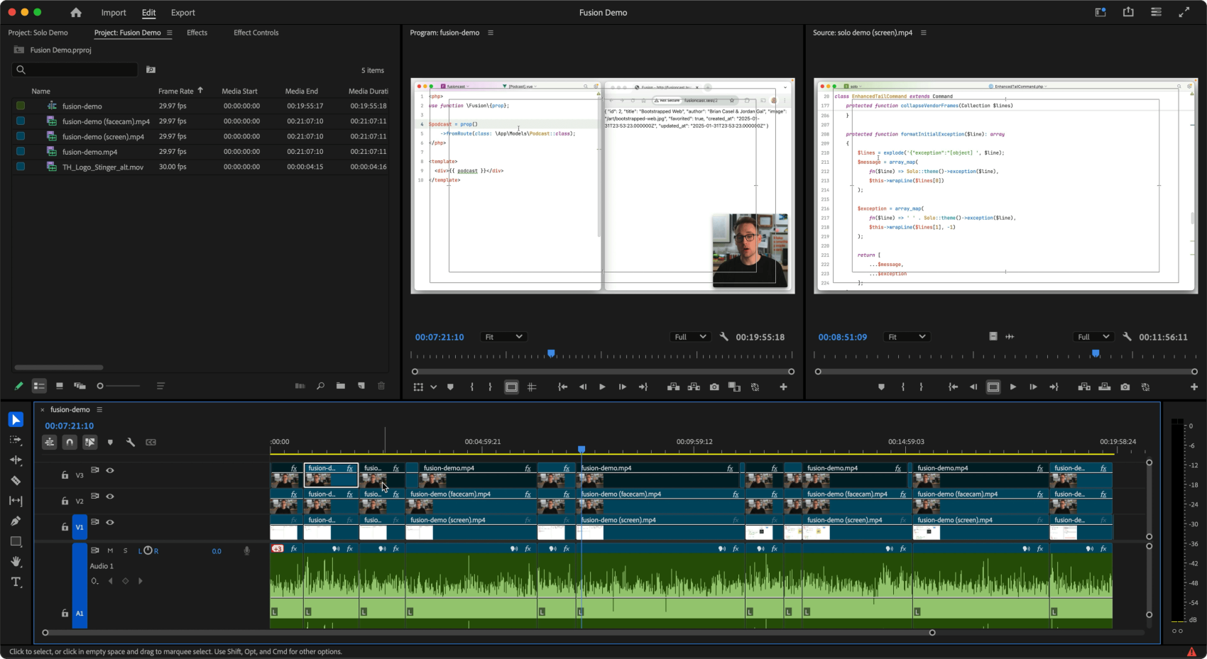This screenshot has width=1207, height=659.
Task: Play in Source monitor
Action: coord(1013,387)
